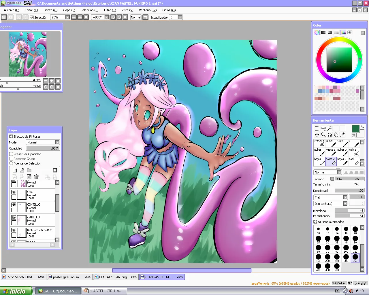
Task: Delete layer with trash can icon
Action: pos(36,177)
